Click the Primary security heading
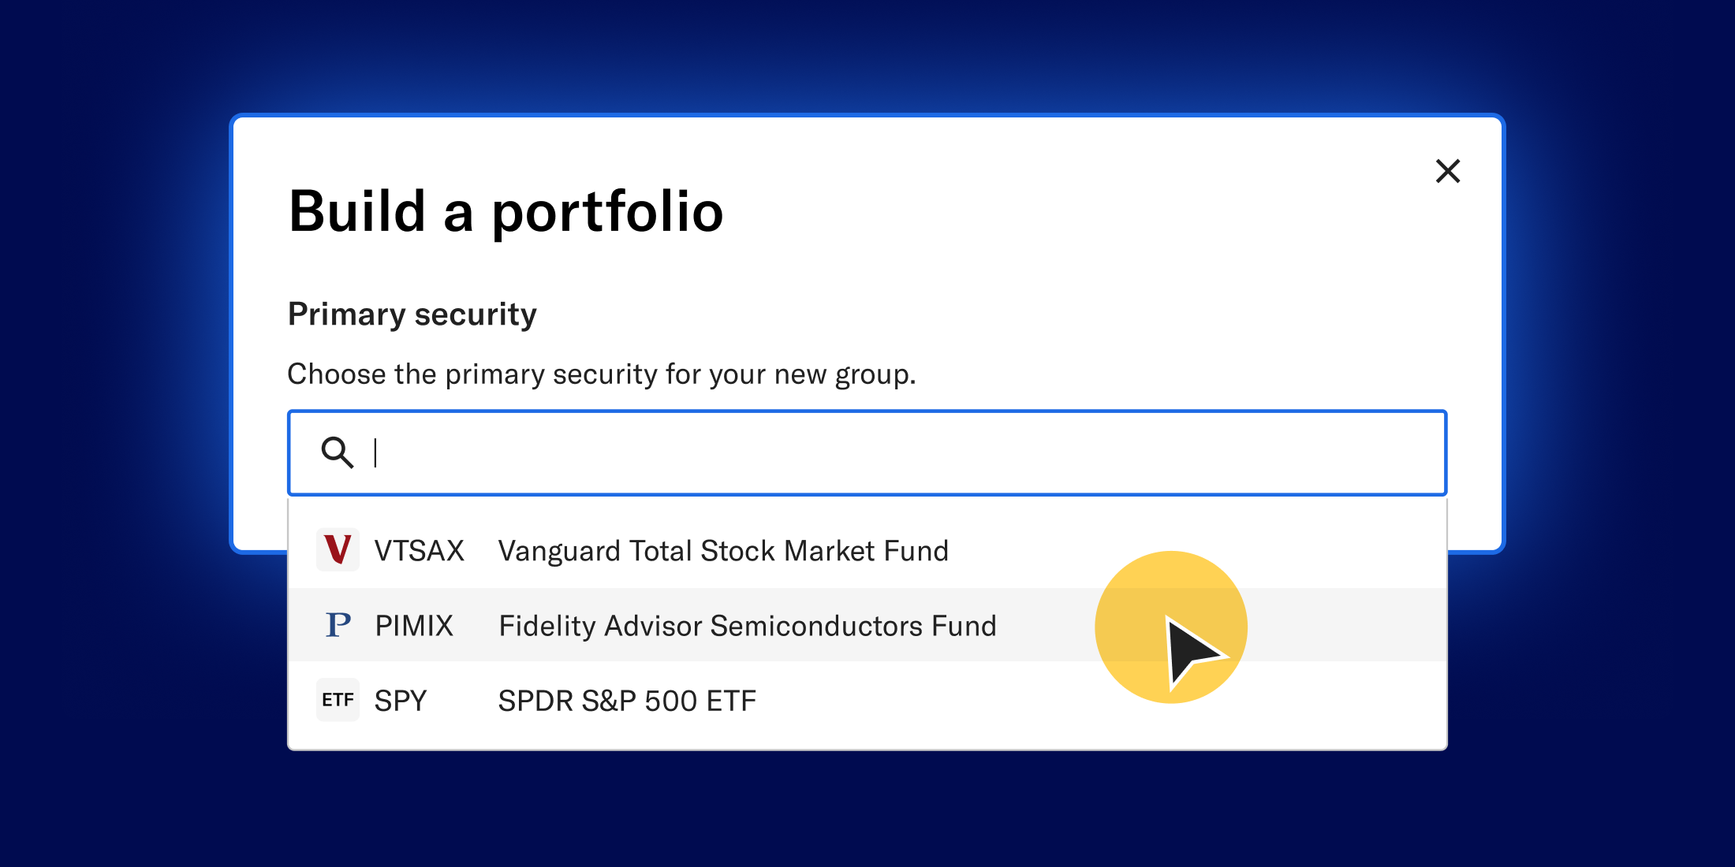Image resolution: width=1735 pixels, height=867 pixels. [x=412, y=313]
